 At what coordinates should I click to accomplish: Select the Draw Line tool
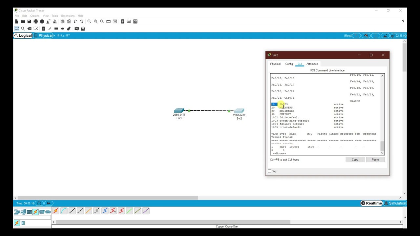click(50, 29)
